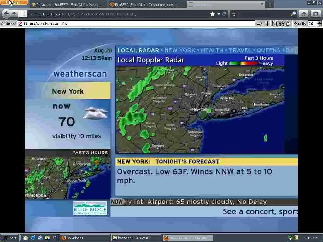Screen dimensions: 323x242
Task: Click the 'visibility 10 miles' text
Action: [77, 136]
